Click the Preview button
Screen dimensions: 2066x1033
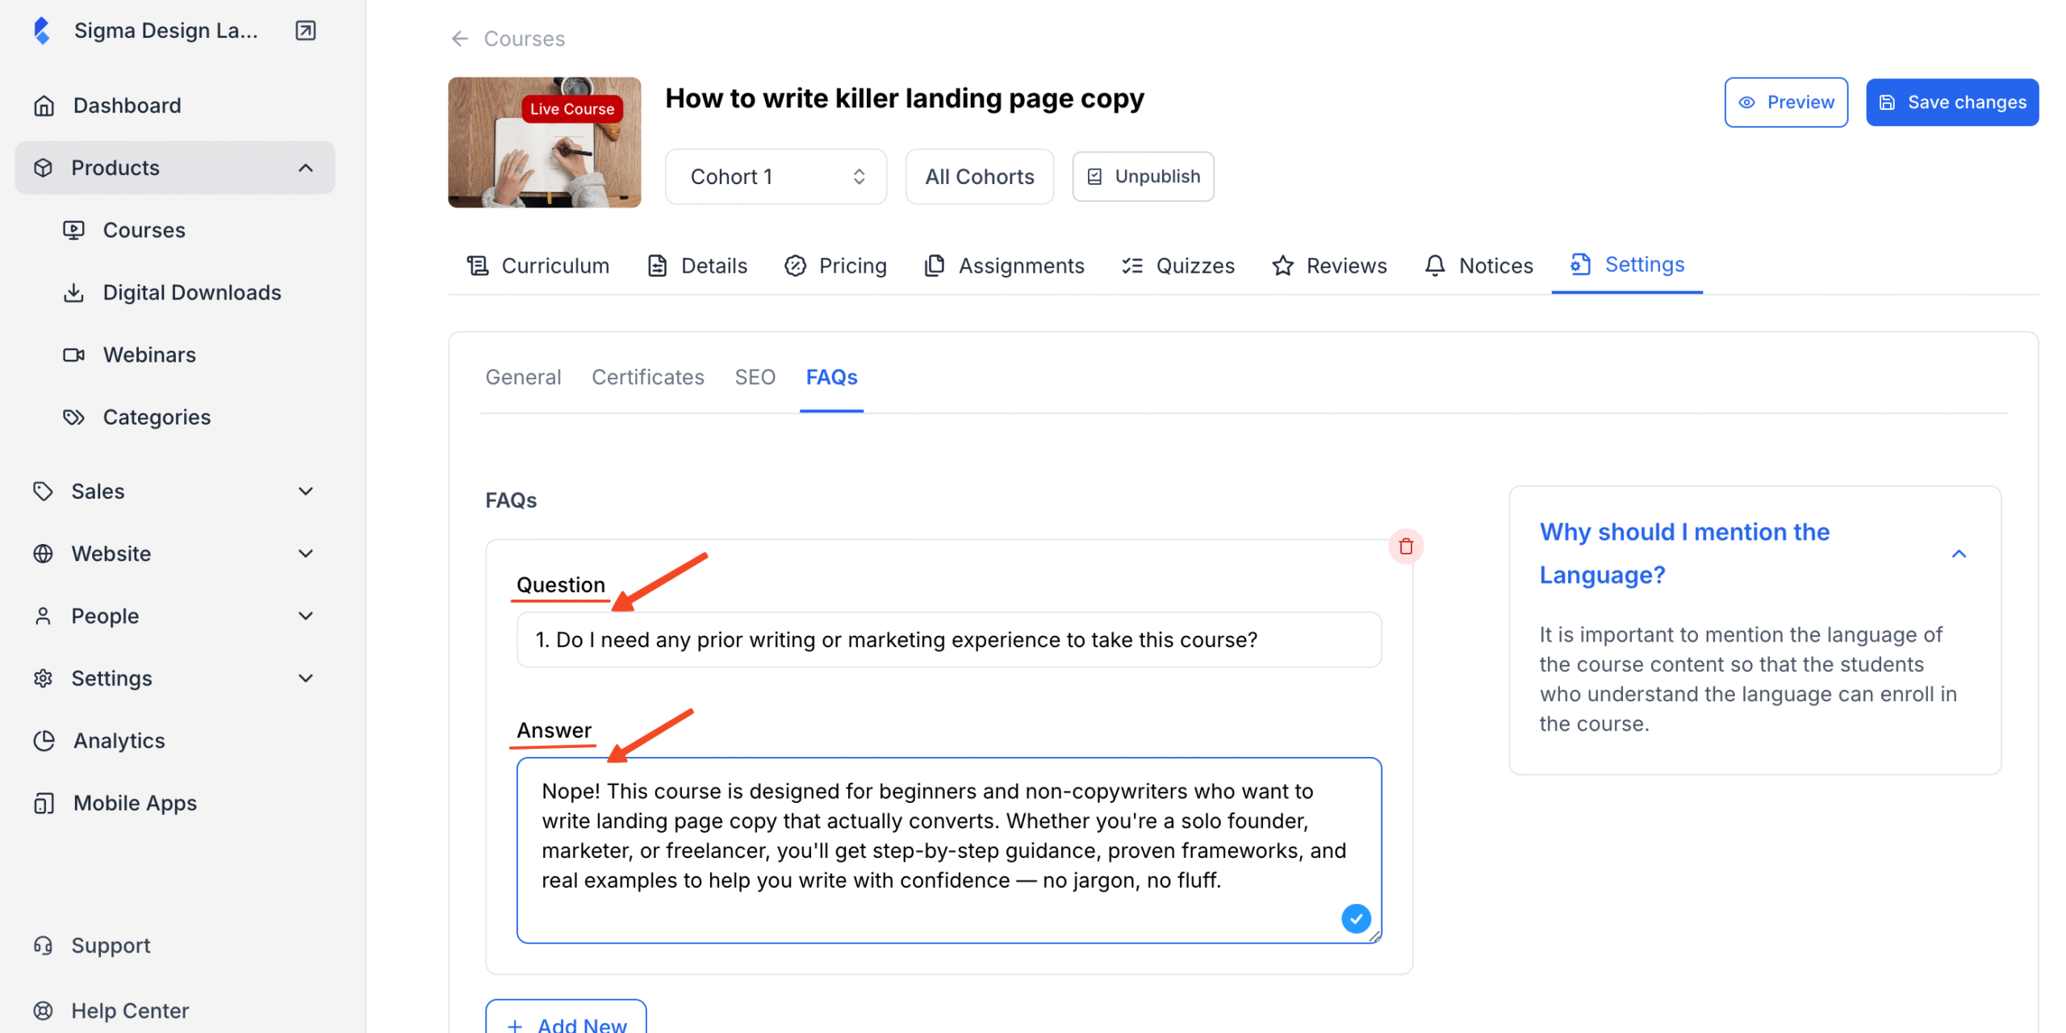pyautogui.click(x=1785, y=102)
